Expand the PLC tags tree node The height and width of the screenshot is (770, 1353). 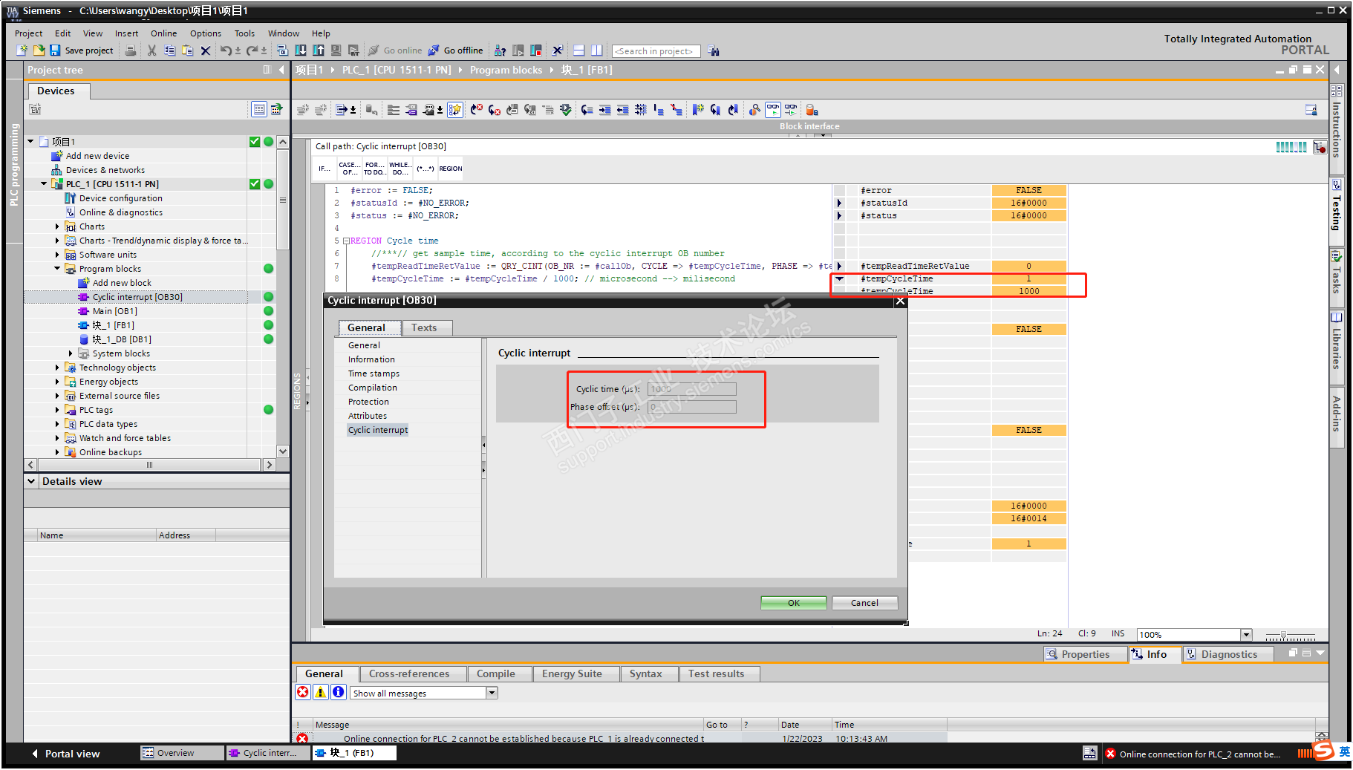(57, 410)
